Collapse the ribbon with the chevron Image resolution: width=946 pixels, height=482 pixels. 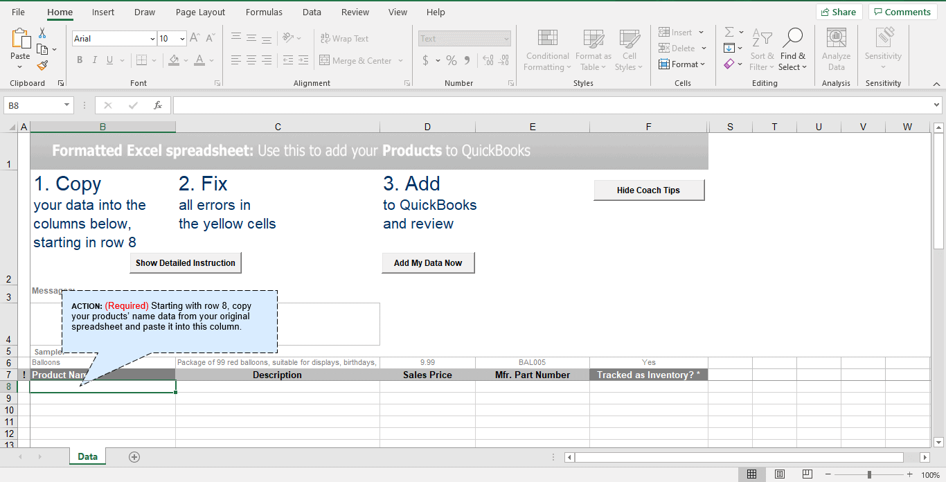tap(936, 83)
